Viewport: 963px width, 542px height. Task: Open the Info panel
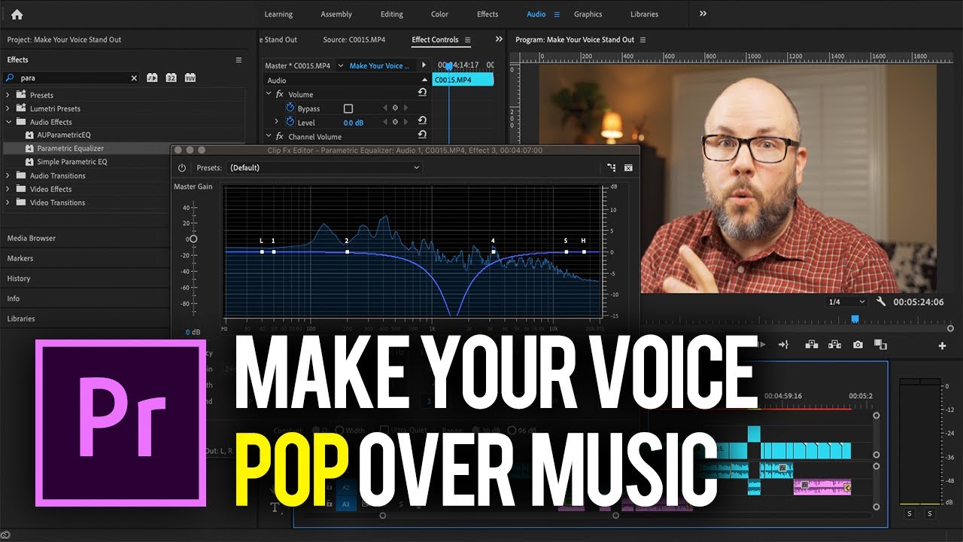coord(14,299)
